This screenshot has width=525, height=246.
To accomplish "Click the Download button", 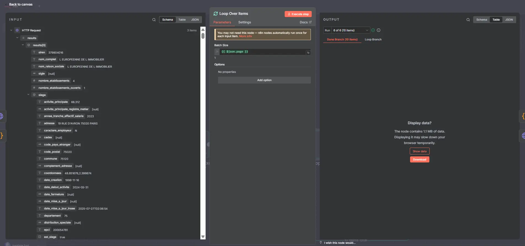I will click(419, 159).
